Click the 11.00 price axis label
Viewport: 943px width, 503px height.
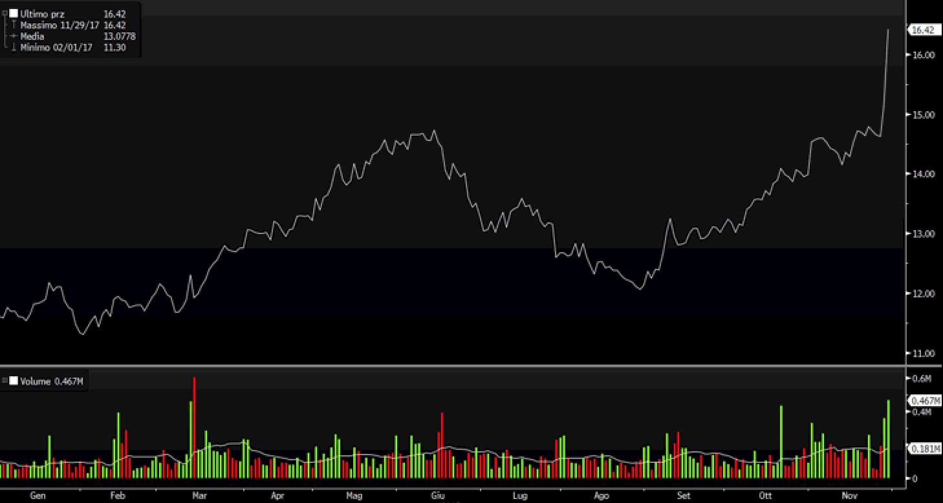coord(924,353)
